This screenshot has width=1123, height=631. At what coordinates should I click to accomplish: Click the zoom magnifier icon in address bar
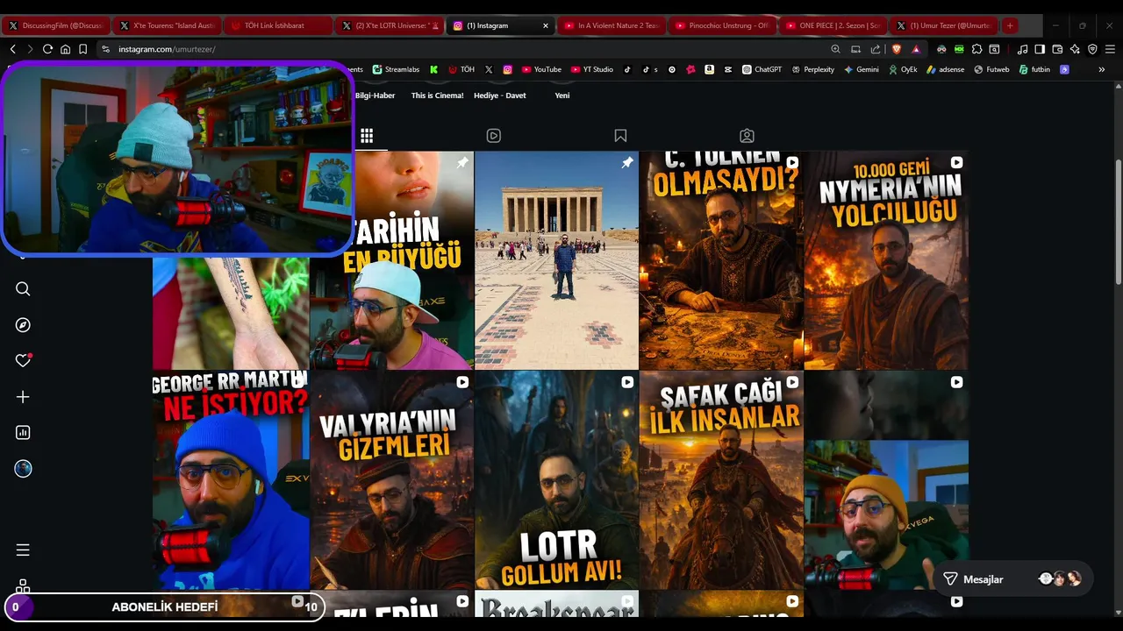pyautogui.click(x=835, y=49)
